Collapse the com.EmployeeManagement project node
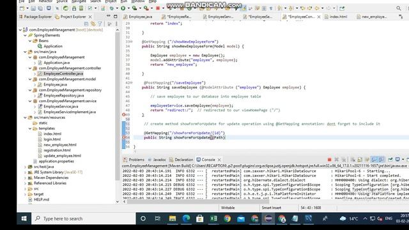 pos(20,30)
